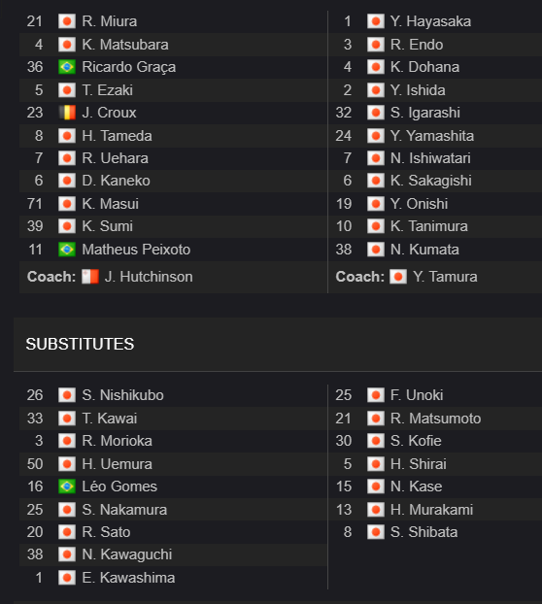Open N. Kumata player page
Image resolution: width=542 pixels, height=604 pixels.
pyautogui.click(x=424, y=250)
